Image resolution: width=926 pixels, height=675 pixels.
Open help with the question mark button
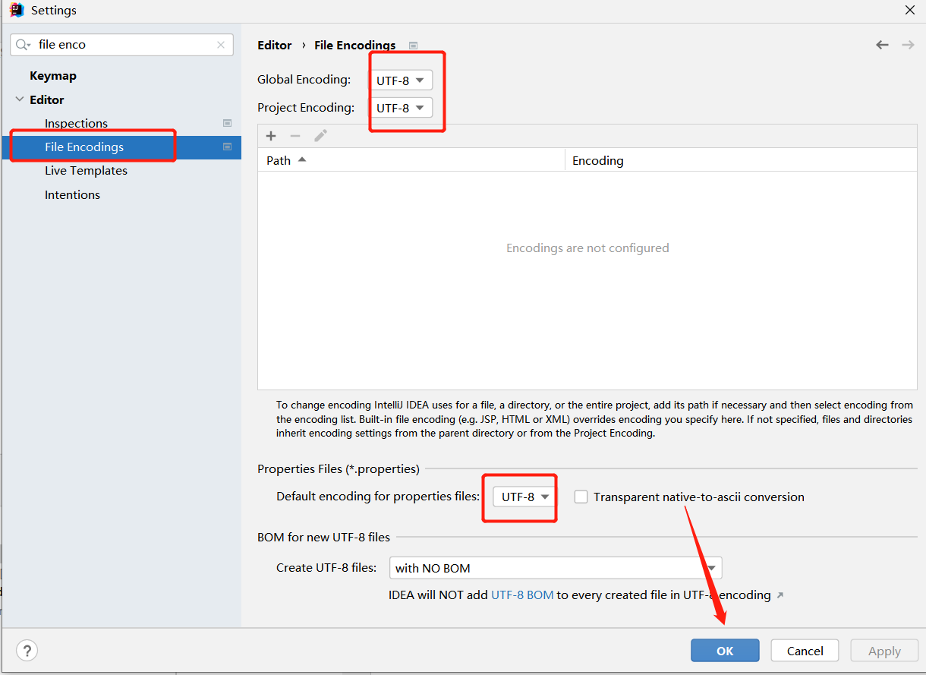(x=27, y=651)
